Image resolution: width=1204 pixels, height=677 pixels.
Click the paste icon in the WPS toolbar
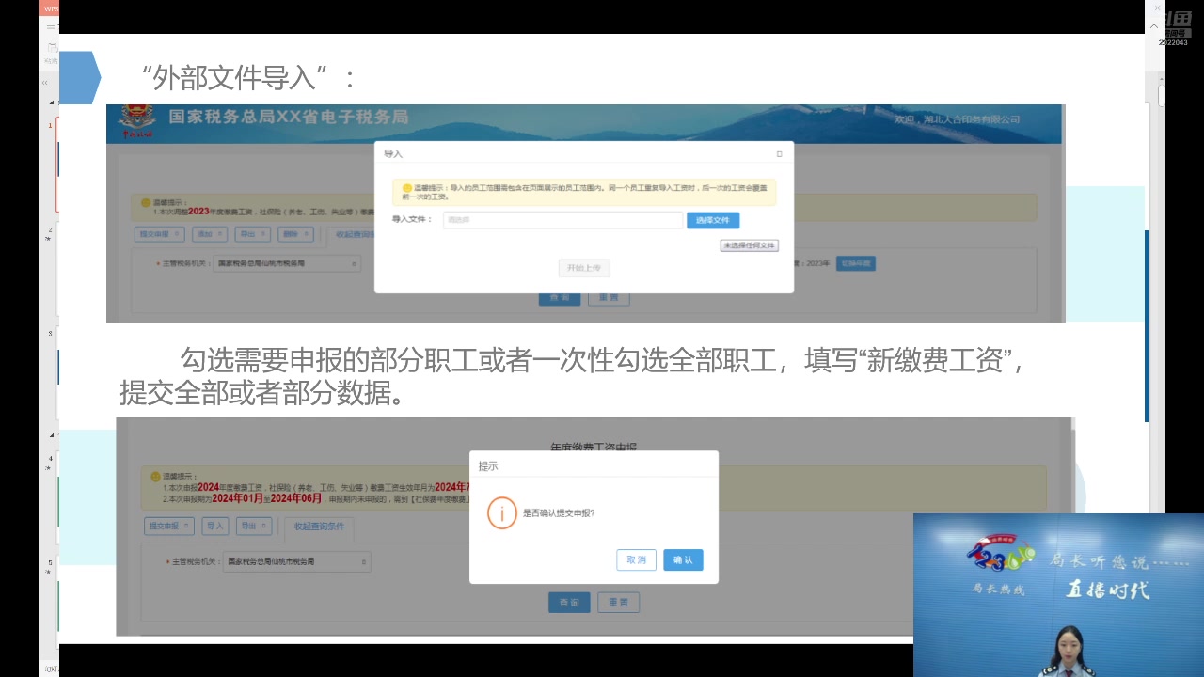(52, 48)
